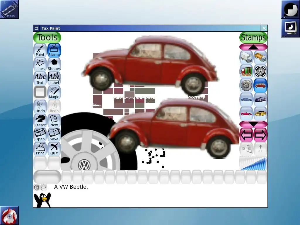Adjust the stamp size slider
Screen dimensions: 300x225
point(253,163)
